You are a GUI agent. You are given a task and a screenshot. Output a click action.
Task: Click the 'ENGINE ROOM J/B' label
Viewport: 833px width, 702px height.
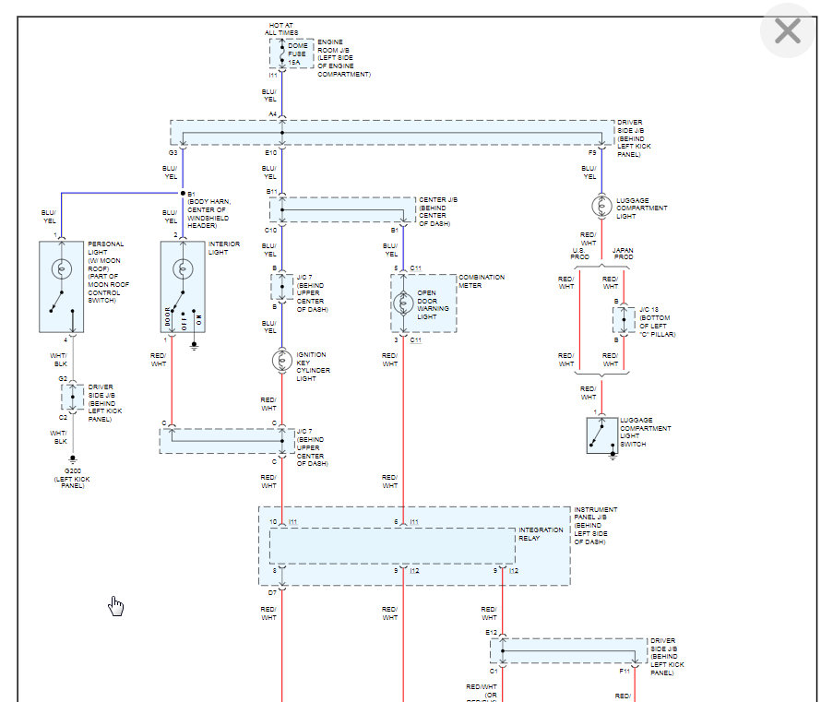(x=333, y=46)
